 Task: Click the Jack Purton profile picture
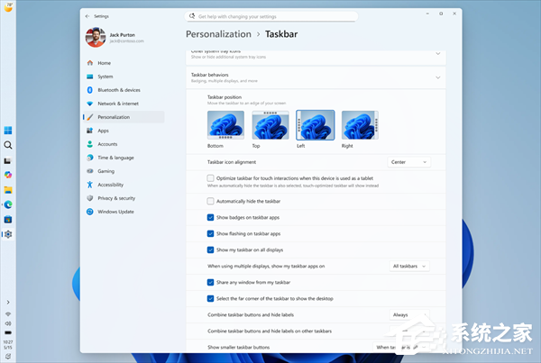point(96,37)
